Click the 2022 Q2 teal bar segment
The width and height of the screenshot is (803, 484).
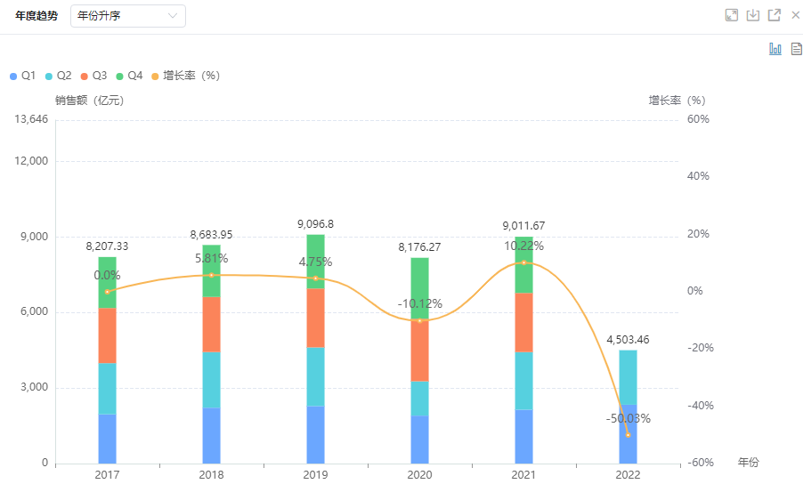[628, 377]
